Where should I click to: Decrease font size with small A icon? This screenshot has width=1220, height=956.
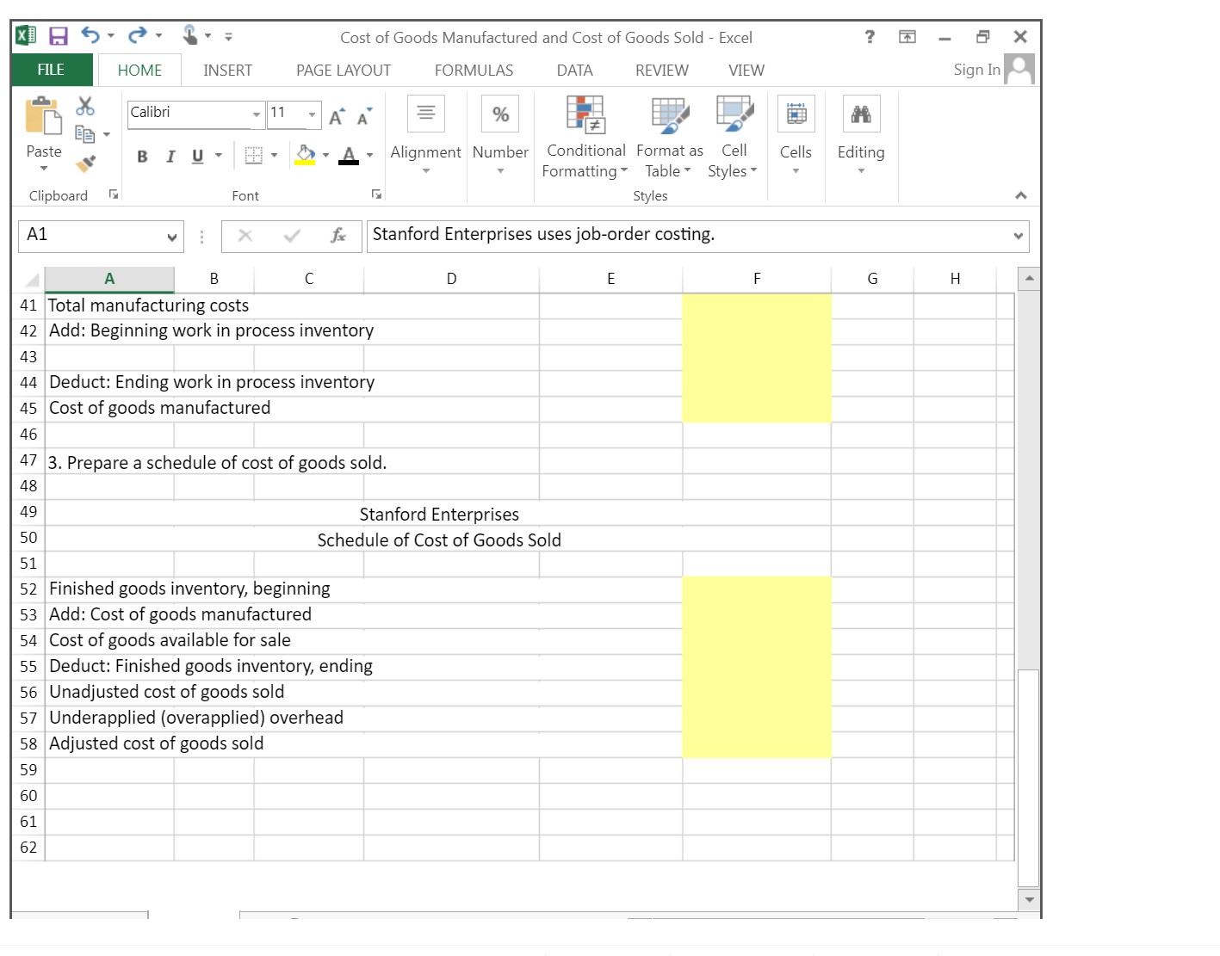point(364,116)
